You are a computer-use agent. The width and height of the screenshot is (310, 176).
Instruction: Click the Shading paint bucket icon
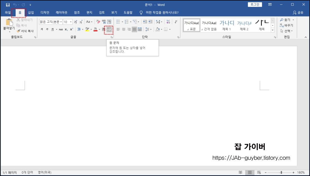point(157,30)
